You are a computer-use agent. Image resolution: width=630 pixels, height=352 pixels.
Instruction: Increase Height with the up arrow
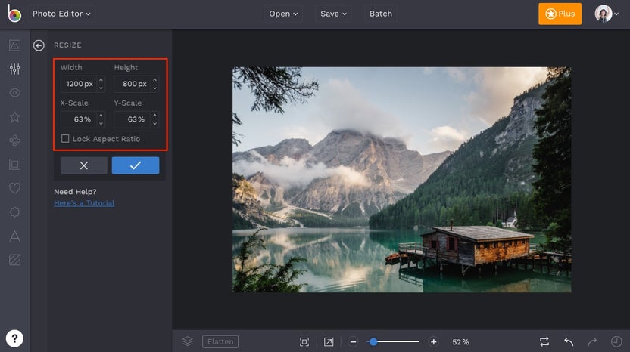point(154,80)
